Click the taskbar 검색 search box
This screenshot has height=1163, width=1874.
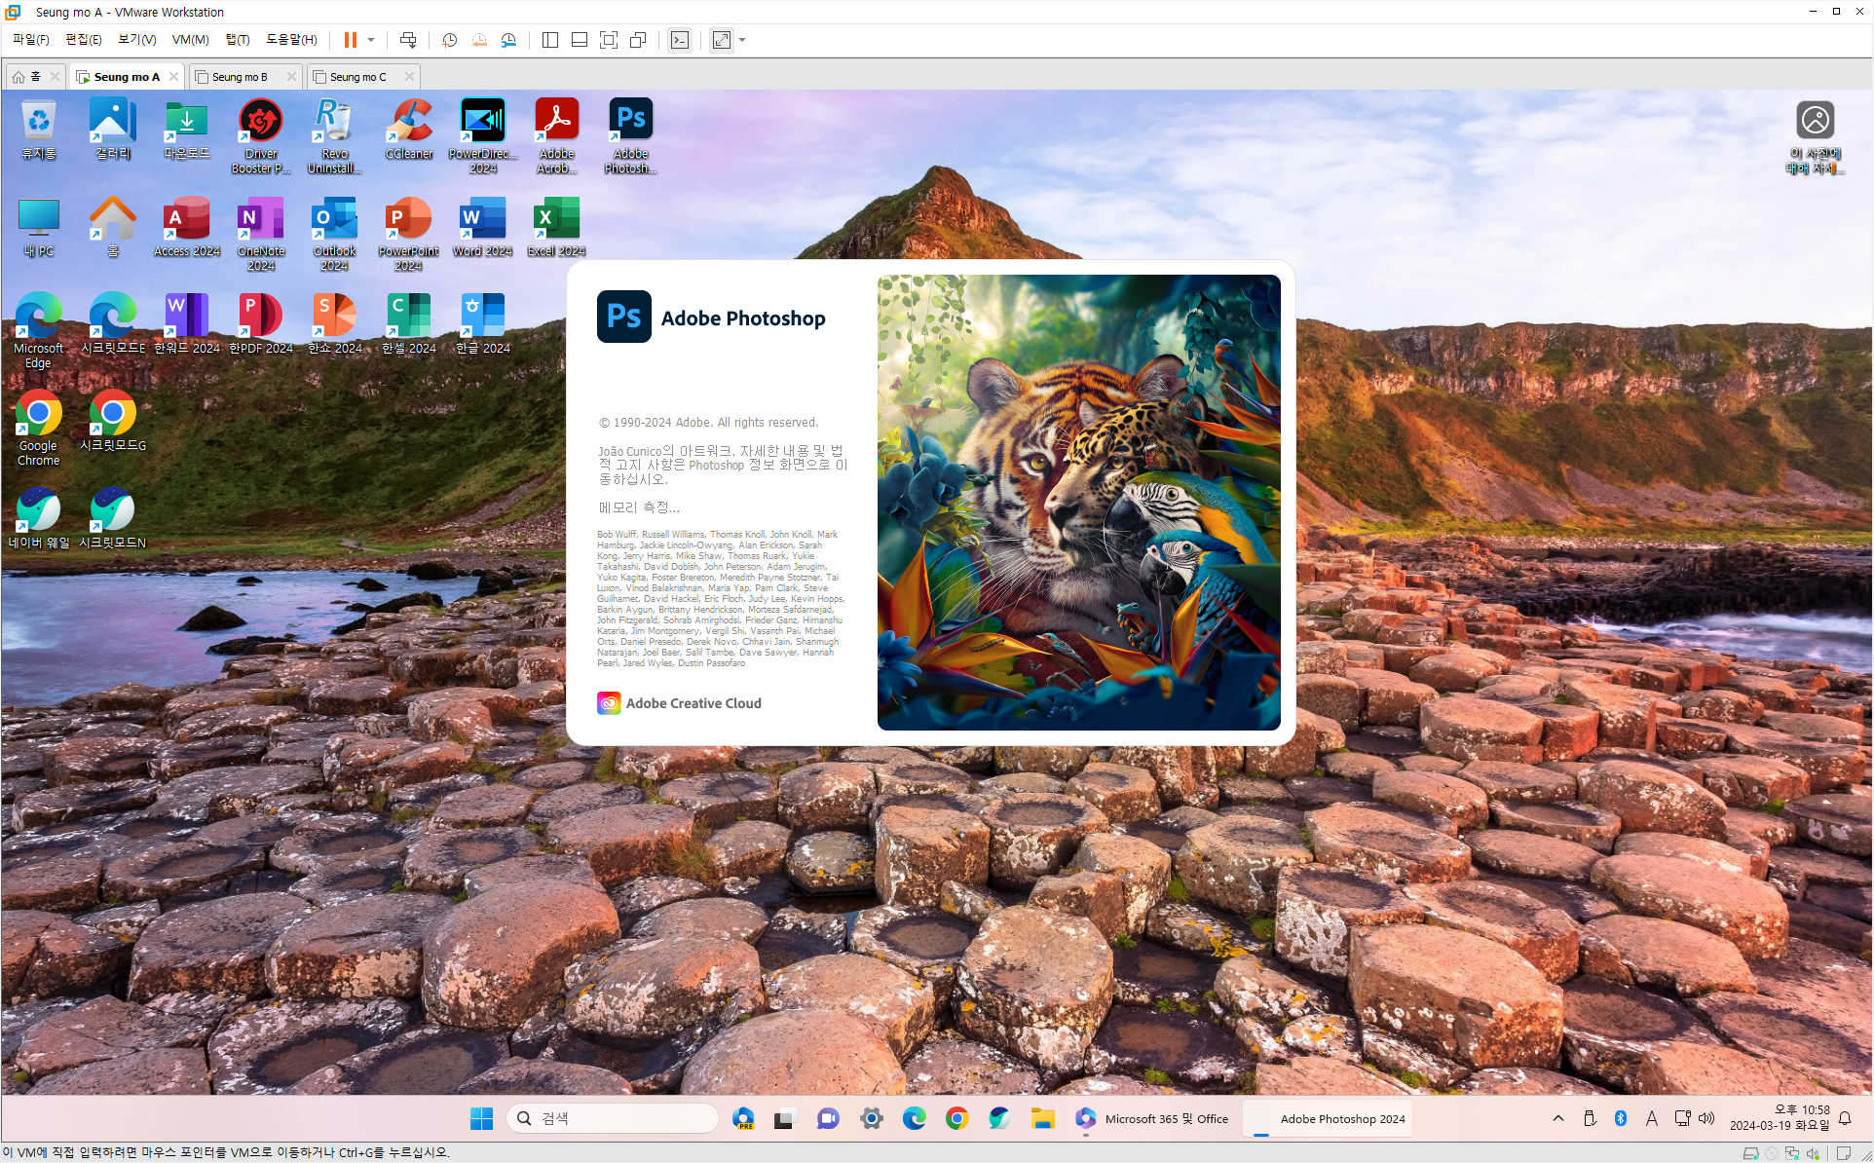(612, 1119)
